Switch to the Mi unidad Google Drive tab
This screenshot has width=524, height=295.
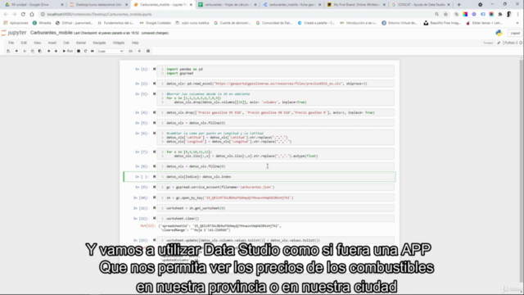click(x=33, y=5)
